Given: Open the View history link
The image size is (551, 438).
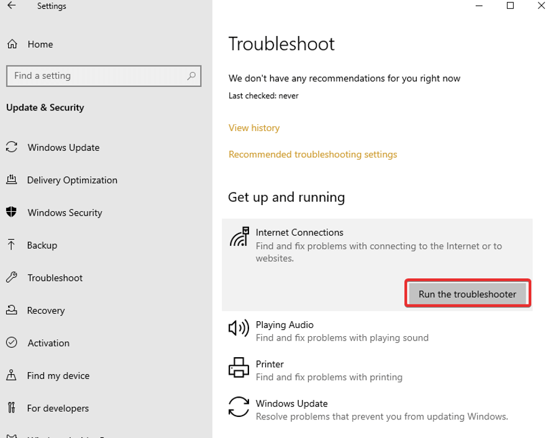Looking at the screenshot, I should coord(254,128).
